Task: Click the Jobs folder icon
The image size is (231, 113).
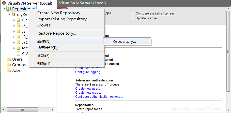Action: pos(9,70)
